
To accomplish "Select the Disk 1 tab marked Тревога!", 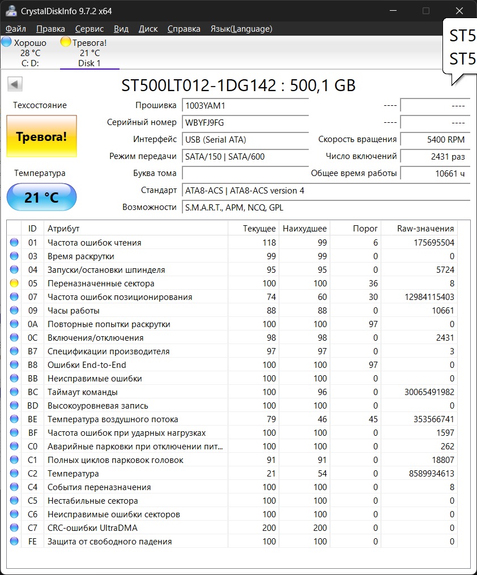I will tap(90, 53).
